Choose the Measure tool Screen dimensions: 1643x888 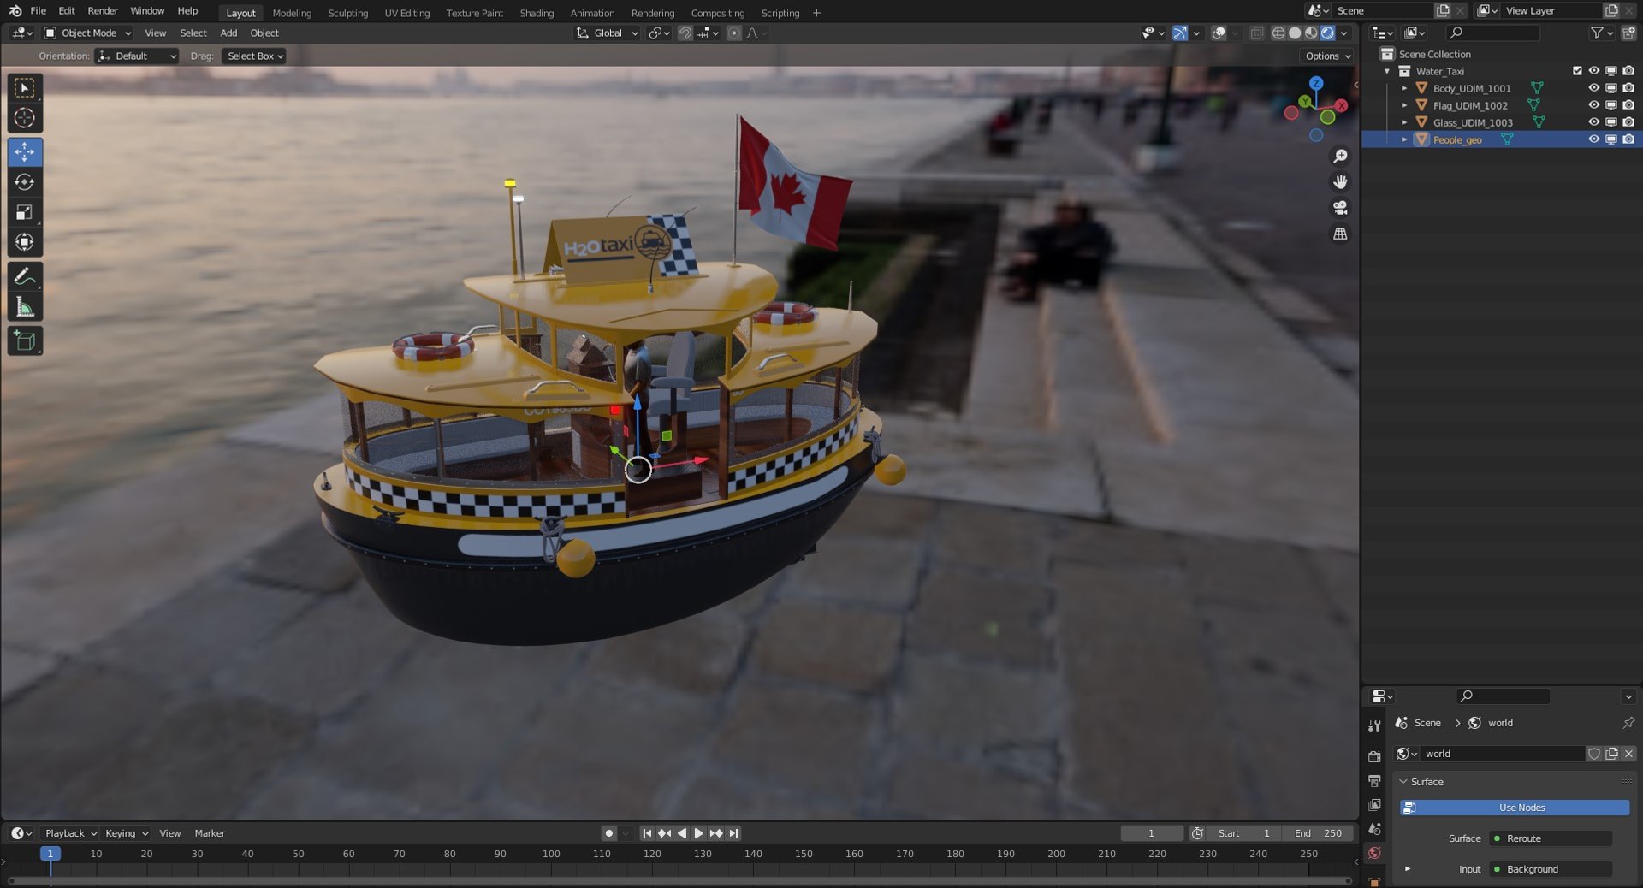pos(25,307)
